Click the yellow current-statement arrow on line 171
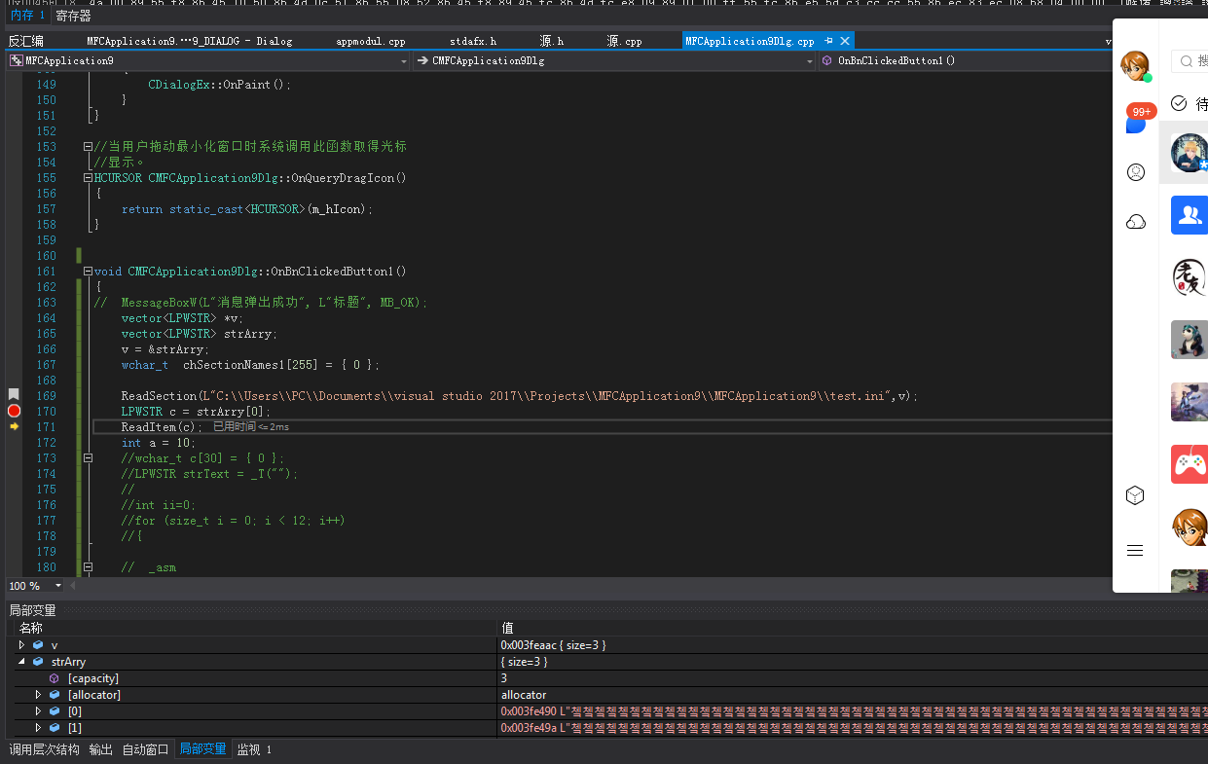This screenshot has width=1208, height=764. [14, 426]
